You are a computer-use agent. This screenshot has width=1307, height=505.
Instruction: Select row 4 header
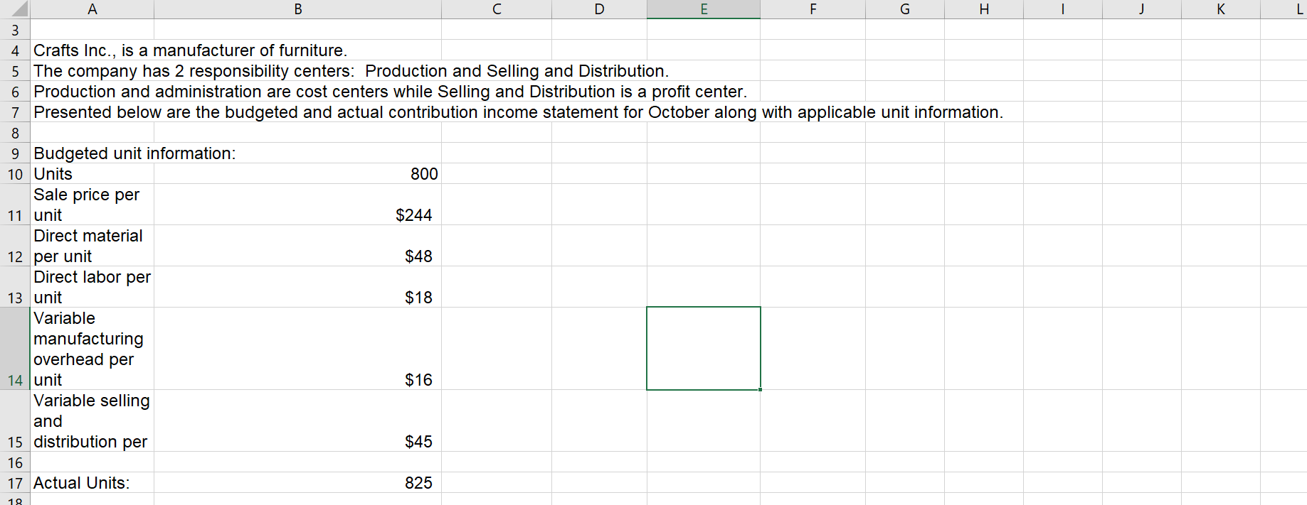point(15,50)
